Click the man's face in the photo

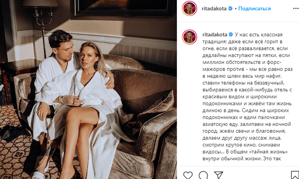[x=66, y=51]
